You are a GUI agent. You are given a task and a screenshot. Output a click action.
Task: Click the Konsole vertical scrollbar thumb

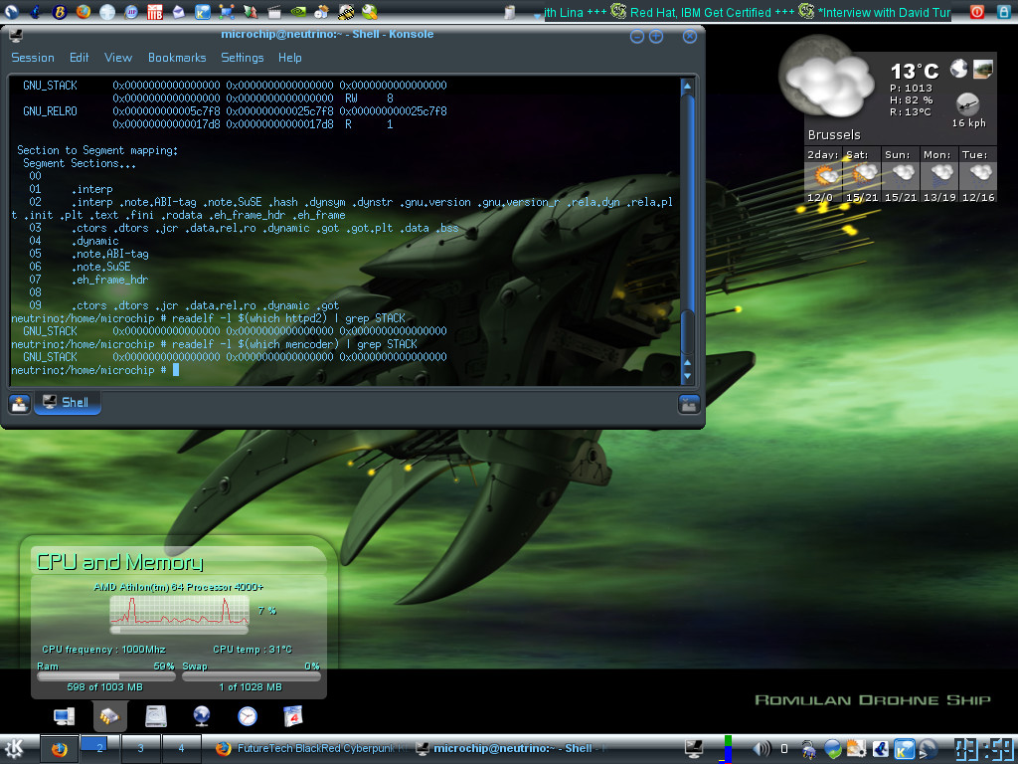click(x=687, y=331)
